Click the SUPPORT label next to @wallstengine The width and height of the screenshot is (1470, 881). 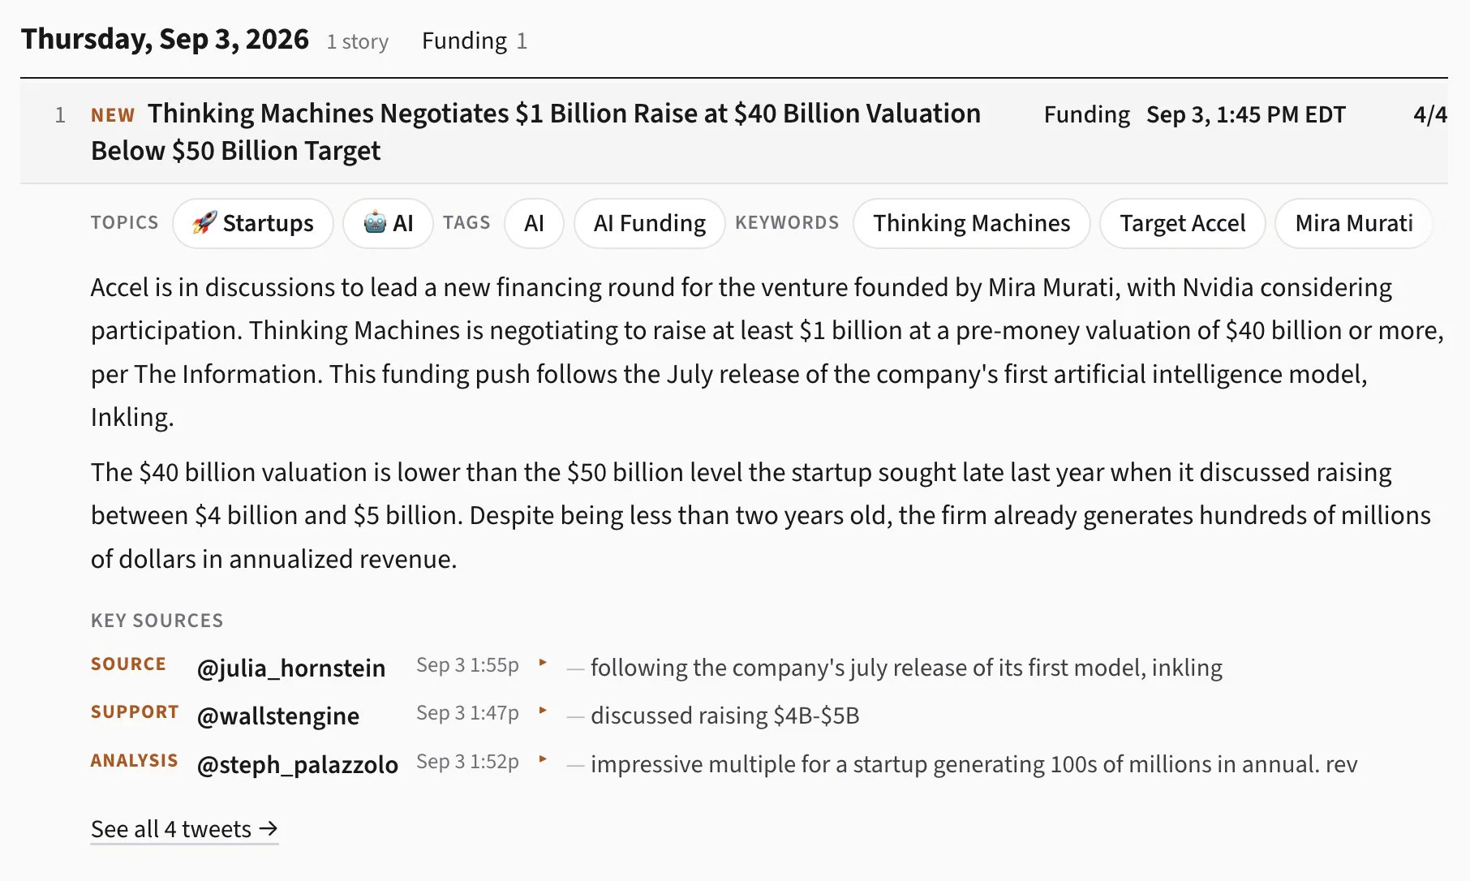[135, 712]
